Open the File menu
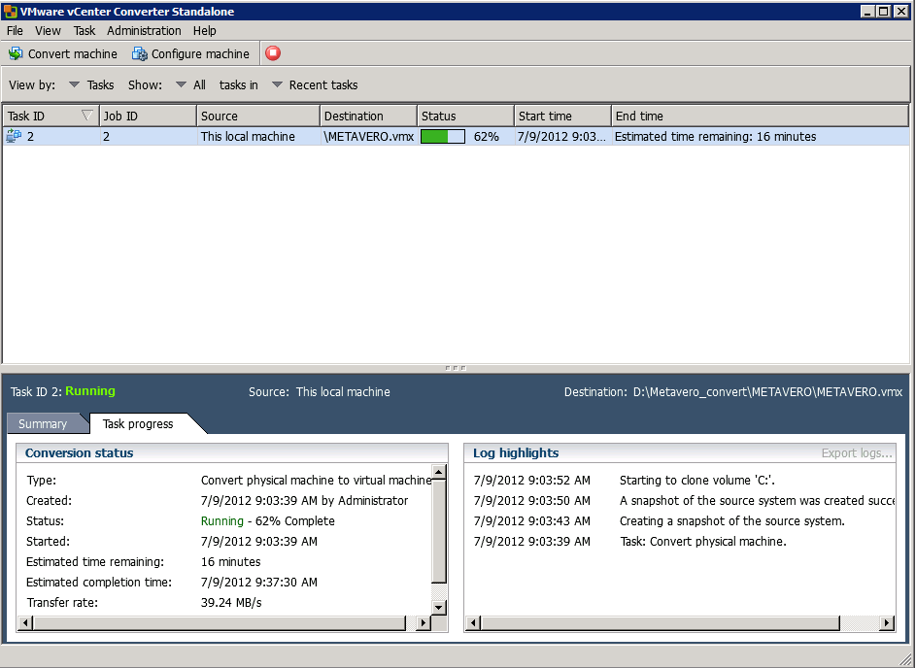 point(15,30)
